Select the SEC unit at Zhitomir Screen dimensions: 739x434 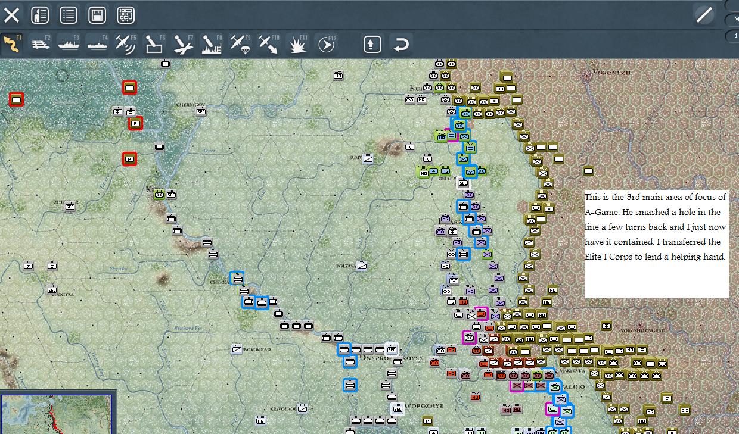pyautogui.click(x=70, y=207)
